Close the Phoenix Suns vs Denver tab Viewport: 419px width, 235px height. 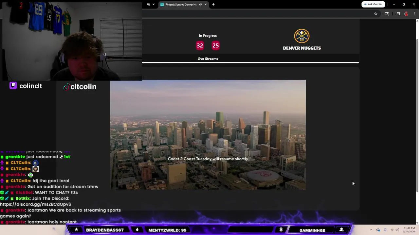click(x=206, y=4)
